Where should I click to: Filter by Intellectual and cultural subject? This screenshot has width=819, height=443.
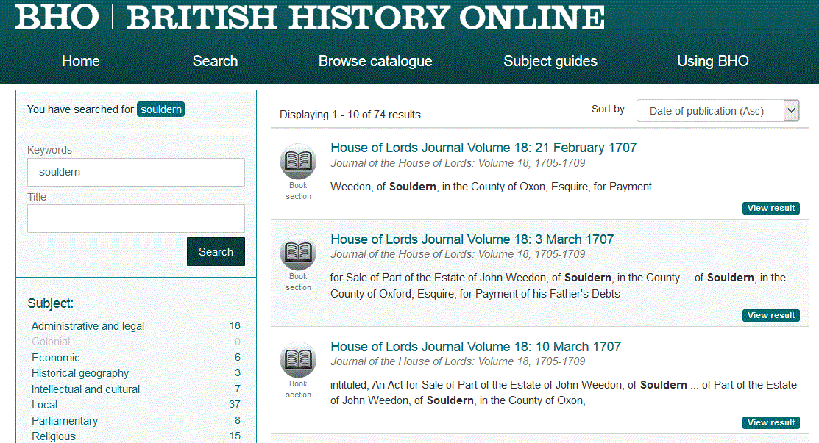click(85, 389)
